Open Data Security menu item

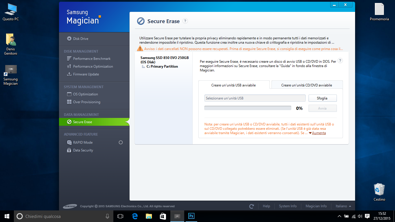click(83, 150)
